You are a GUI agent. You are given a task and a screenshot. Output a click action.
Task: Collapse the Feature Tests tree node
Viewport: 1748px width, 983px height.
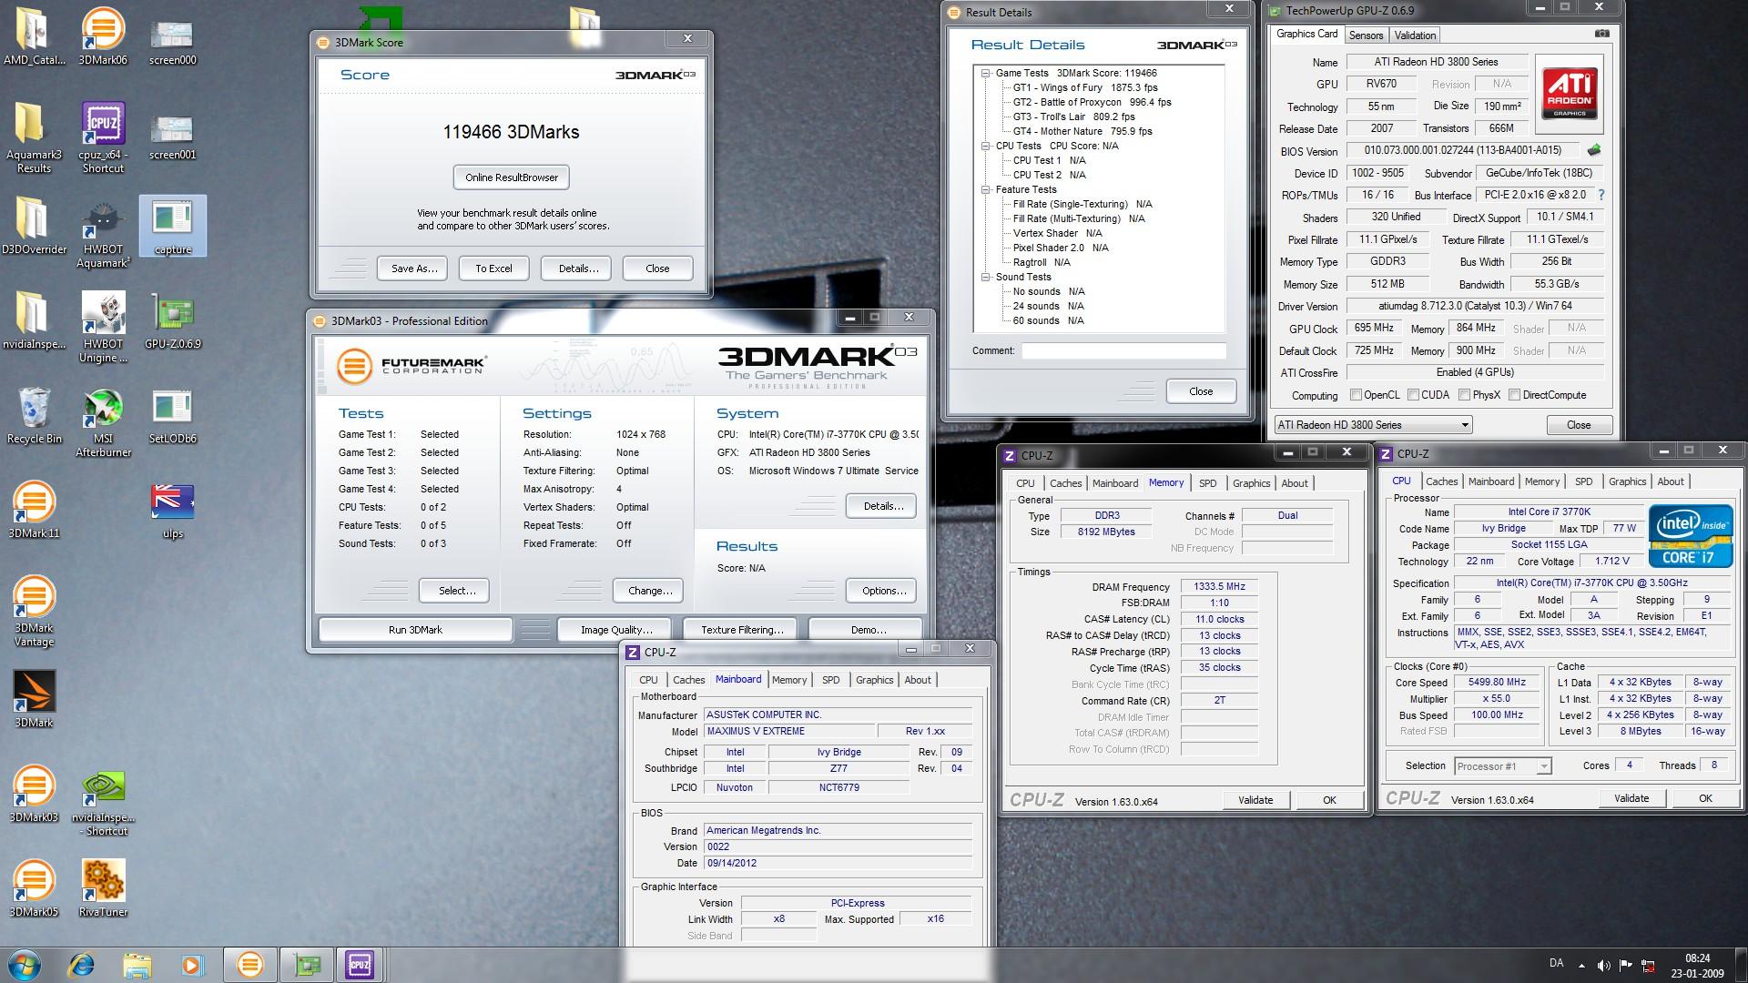click(x=985, y=189)
